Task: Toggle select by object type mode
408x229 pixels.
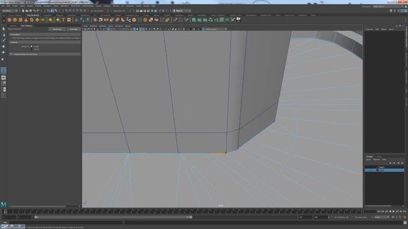Action: click(x=52, y=11)
